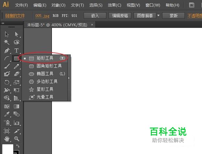Open the 文件(F) menu
The image size is (202, 154).
pyautogui.click(x=21, y=5)
